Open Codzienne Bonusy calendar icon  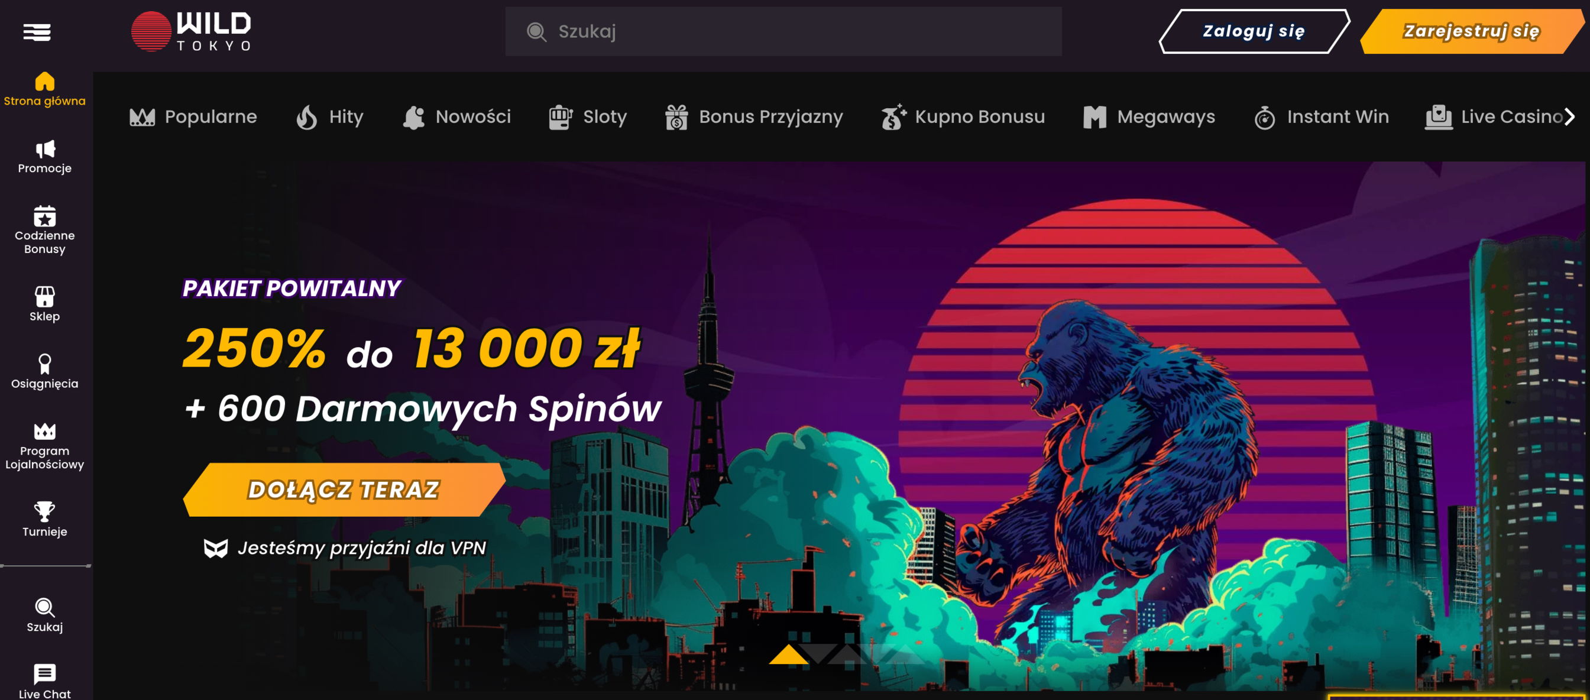point(44,216)
